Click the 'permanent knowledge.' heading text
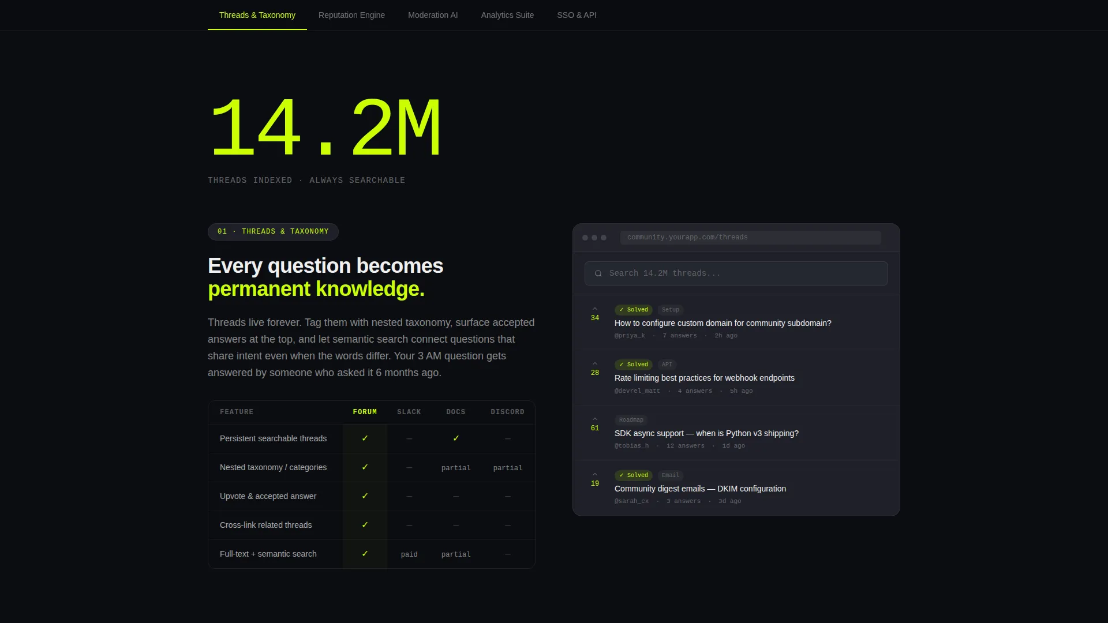The image size is (1108, 623). pyautogui.click(x=316, y=289)
